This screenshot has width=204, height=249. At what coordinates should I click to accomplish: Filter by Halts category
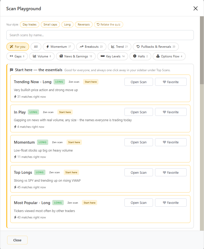140,56
